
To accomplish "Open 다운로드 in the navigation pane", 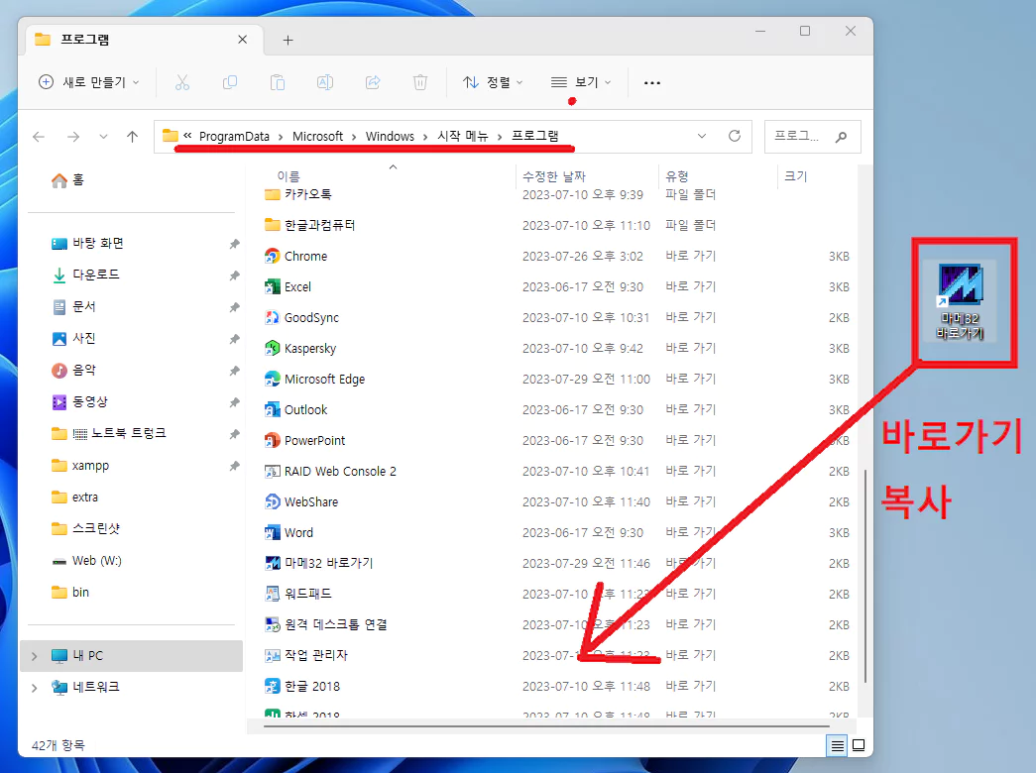I will point(86,275).
